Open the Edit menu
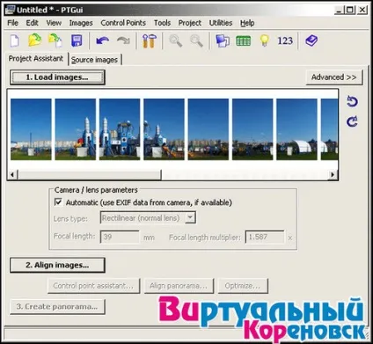 coord(32,23)
